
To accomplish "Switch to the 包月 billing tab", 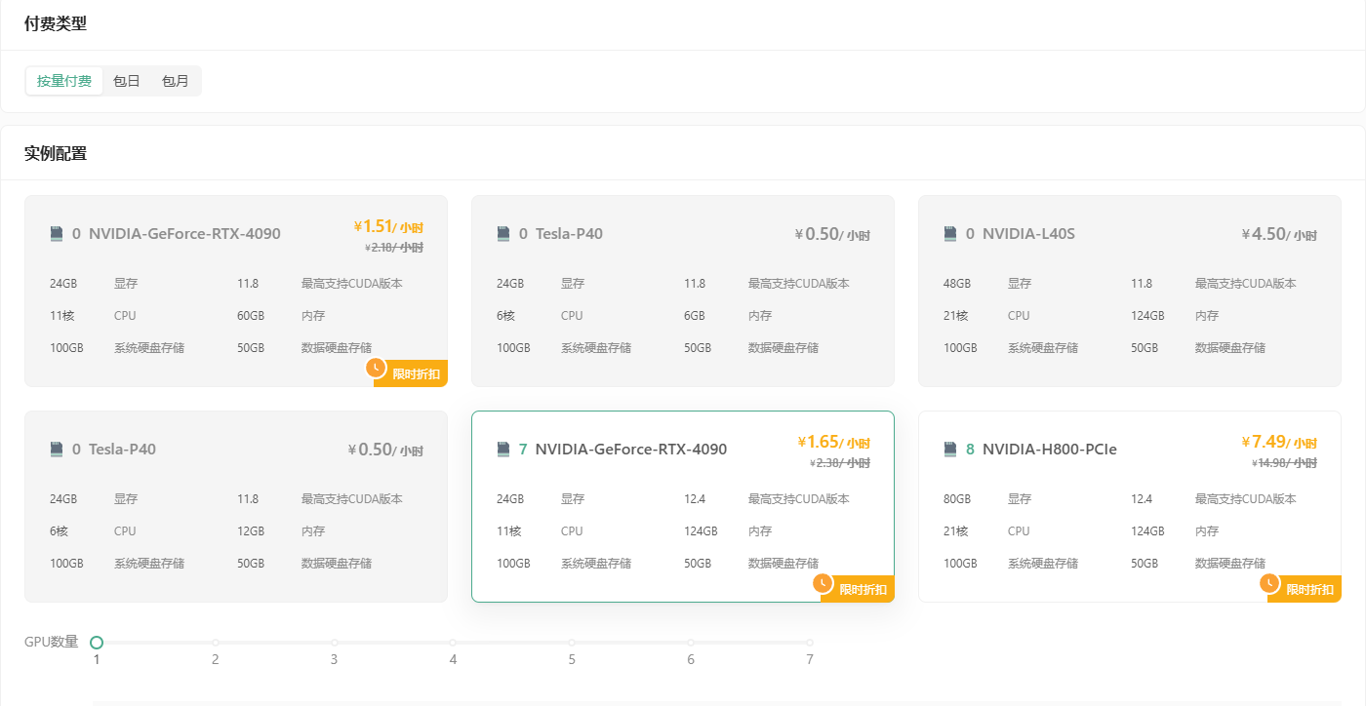I will [x=176, y=81].
